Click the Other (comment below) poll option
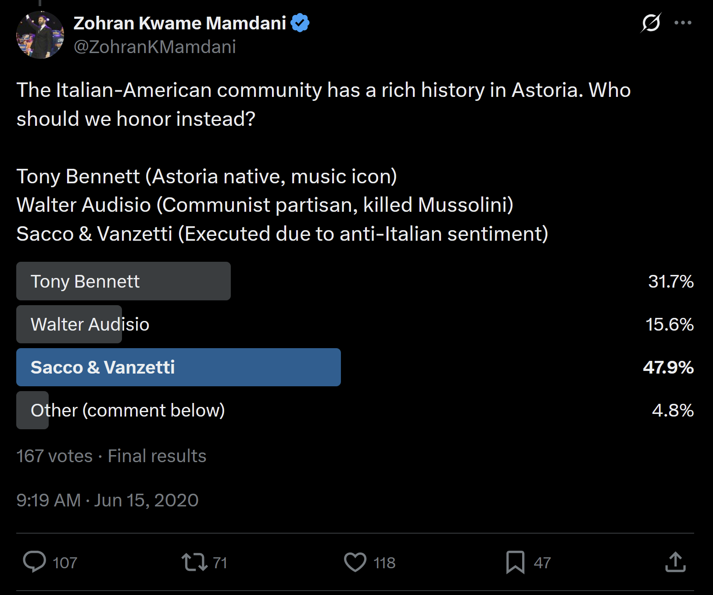The width and height of the screenshot is (713, 595). pos(127,410)
